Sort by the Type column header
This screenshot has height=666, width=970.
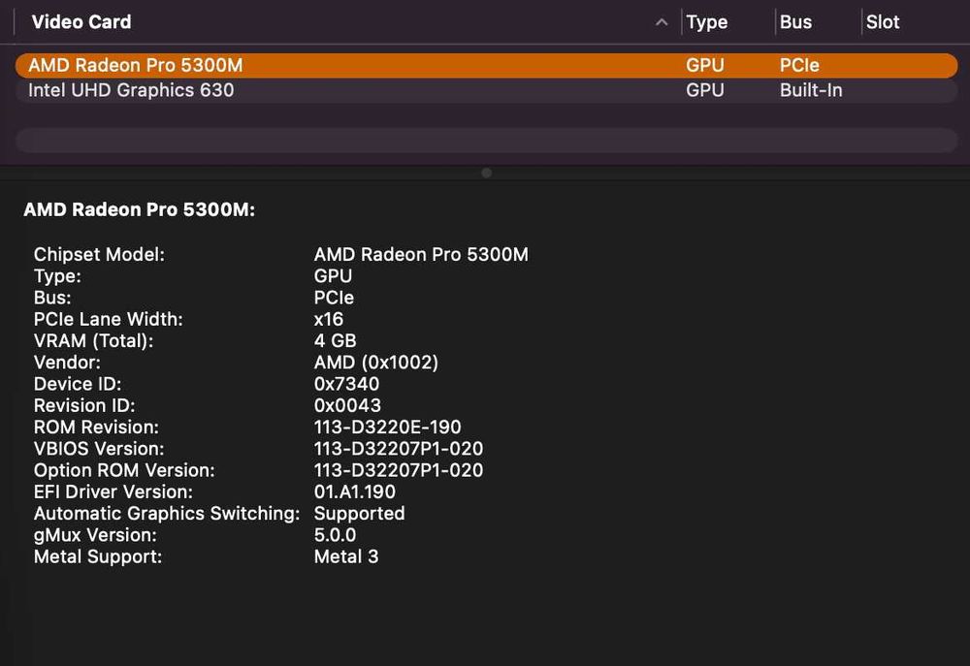click(706, 22)
